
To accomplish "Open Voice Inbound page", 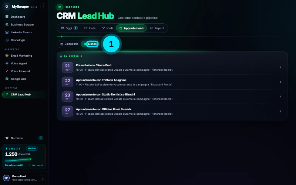I will pyautogui.click(x=24, y=71).
